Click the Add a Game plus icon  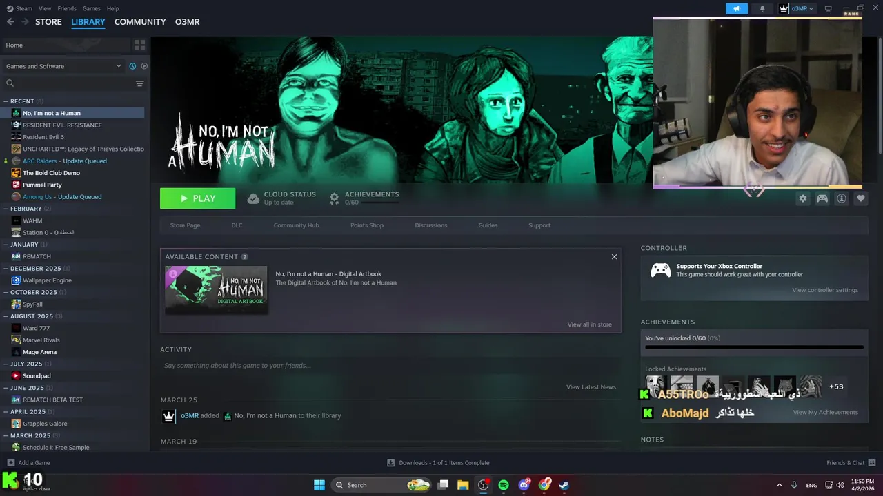(x=10, y=463)
